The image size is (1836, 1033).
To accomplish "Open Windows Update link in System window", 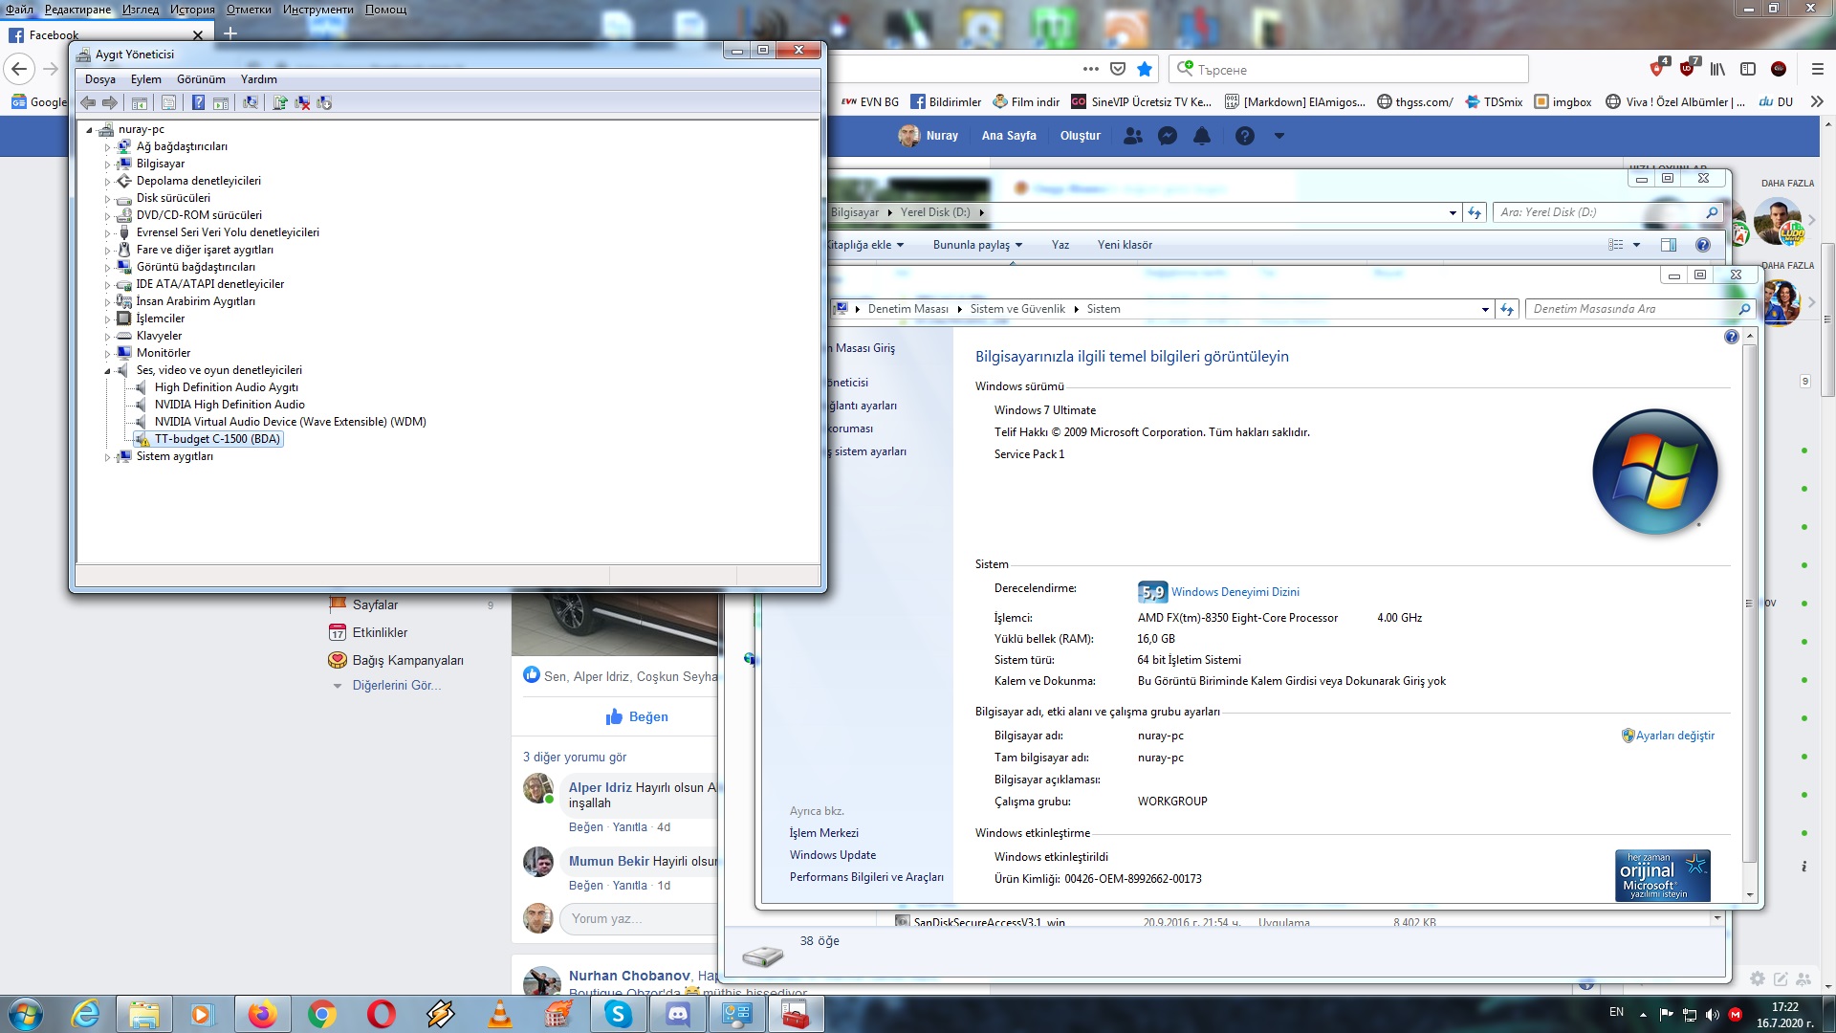I will point(832,855).
